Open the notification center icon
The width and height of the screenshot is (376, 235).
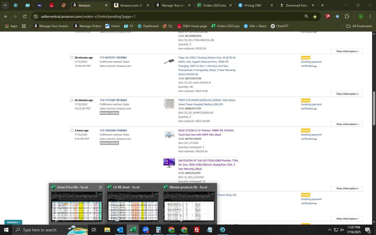[x=368, y=230]
